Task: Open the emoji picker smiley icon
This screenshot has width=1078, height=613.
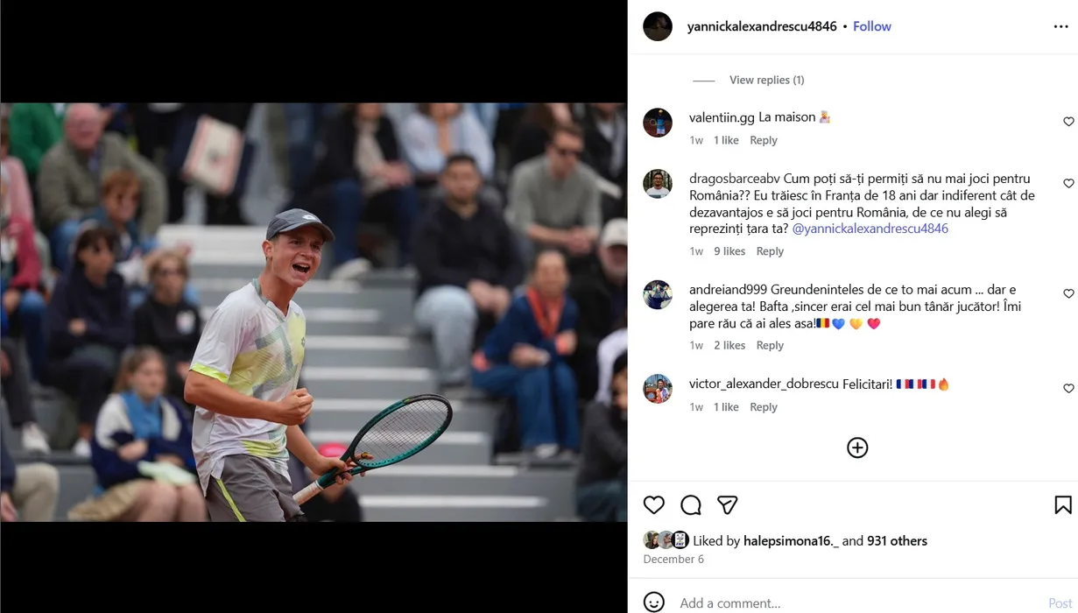Action: pos(653,602)
